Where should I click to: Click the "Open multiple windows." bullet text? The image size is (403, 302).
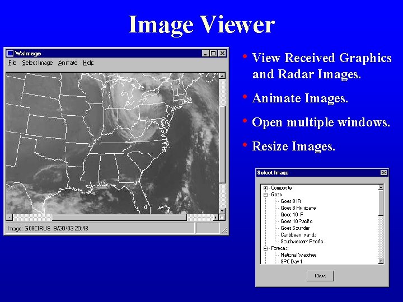321,122
